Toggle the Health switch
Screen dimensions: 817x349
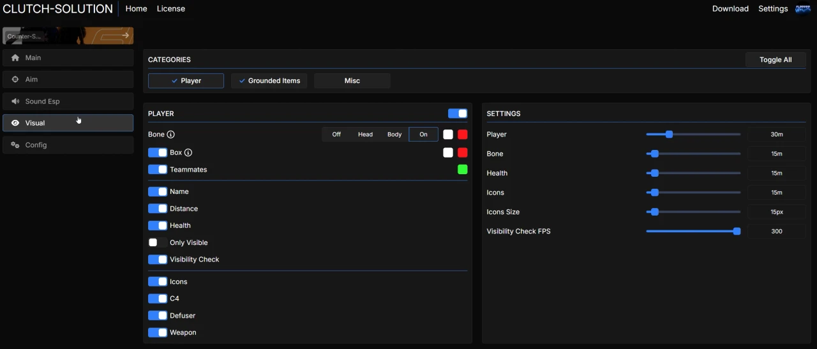tap(158, 225)
